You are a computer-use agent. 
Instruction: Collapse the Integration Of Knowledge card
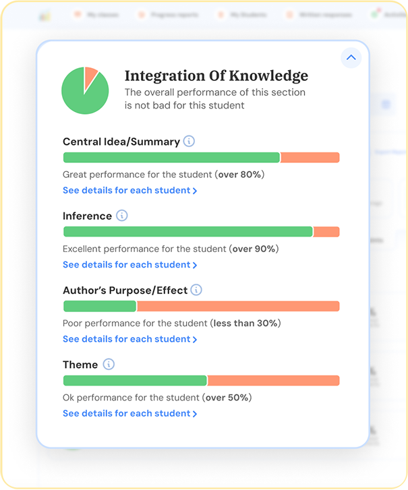(351, 58)
